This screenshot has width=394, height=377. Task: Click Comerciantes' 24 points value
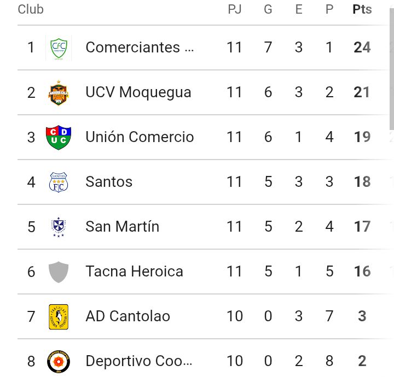[x=362, y=48]
